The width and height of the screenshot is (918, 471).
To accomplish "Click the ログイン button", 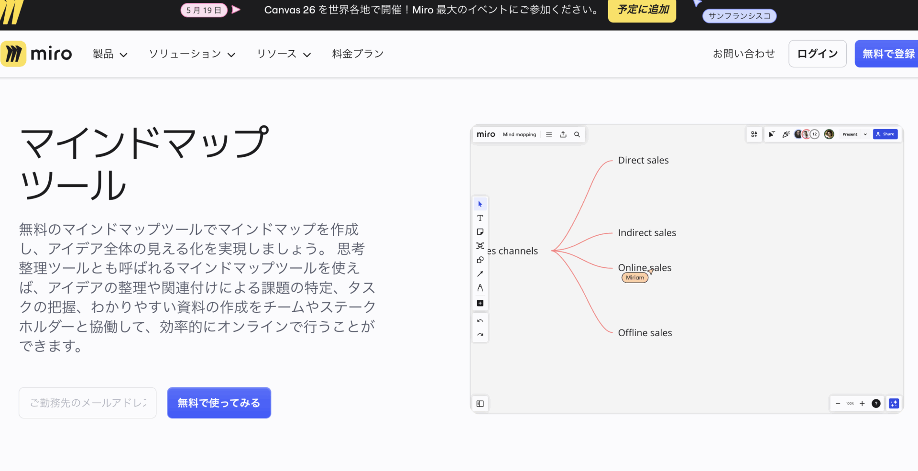I will tap(817, 54).
